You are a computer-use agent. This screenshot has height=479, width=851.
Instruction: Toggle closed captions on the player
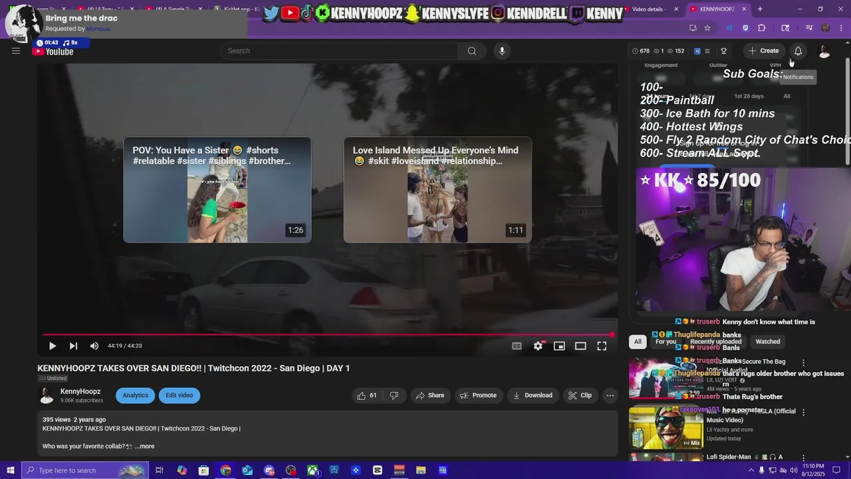click(517, 346)
